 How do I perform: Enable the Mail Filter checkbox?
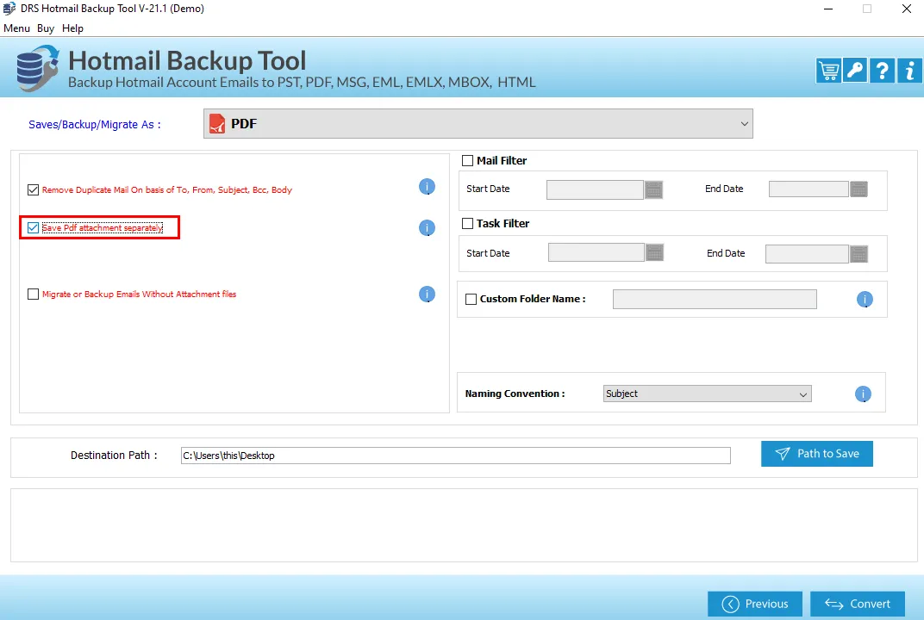coord(467,161)
